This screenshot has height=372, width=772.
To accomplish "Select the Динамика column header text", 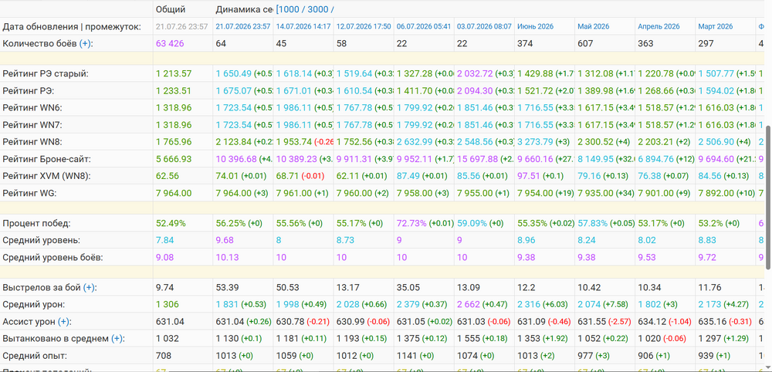I will [244, 8].
